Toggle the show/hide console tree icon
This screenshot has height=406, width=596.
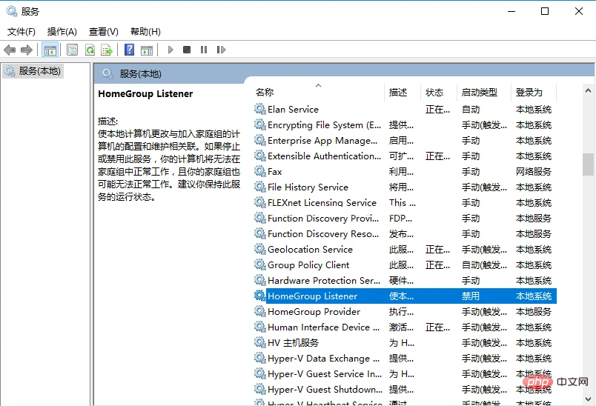(x=50, y=50)
